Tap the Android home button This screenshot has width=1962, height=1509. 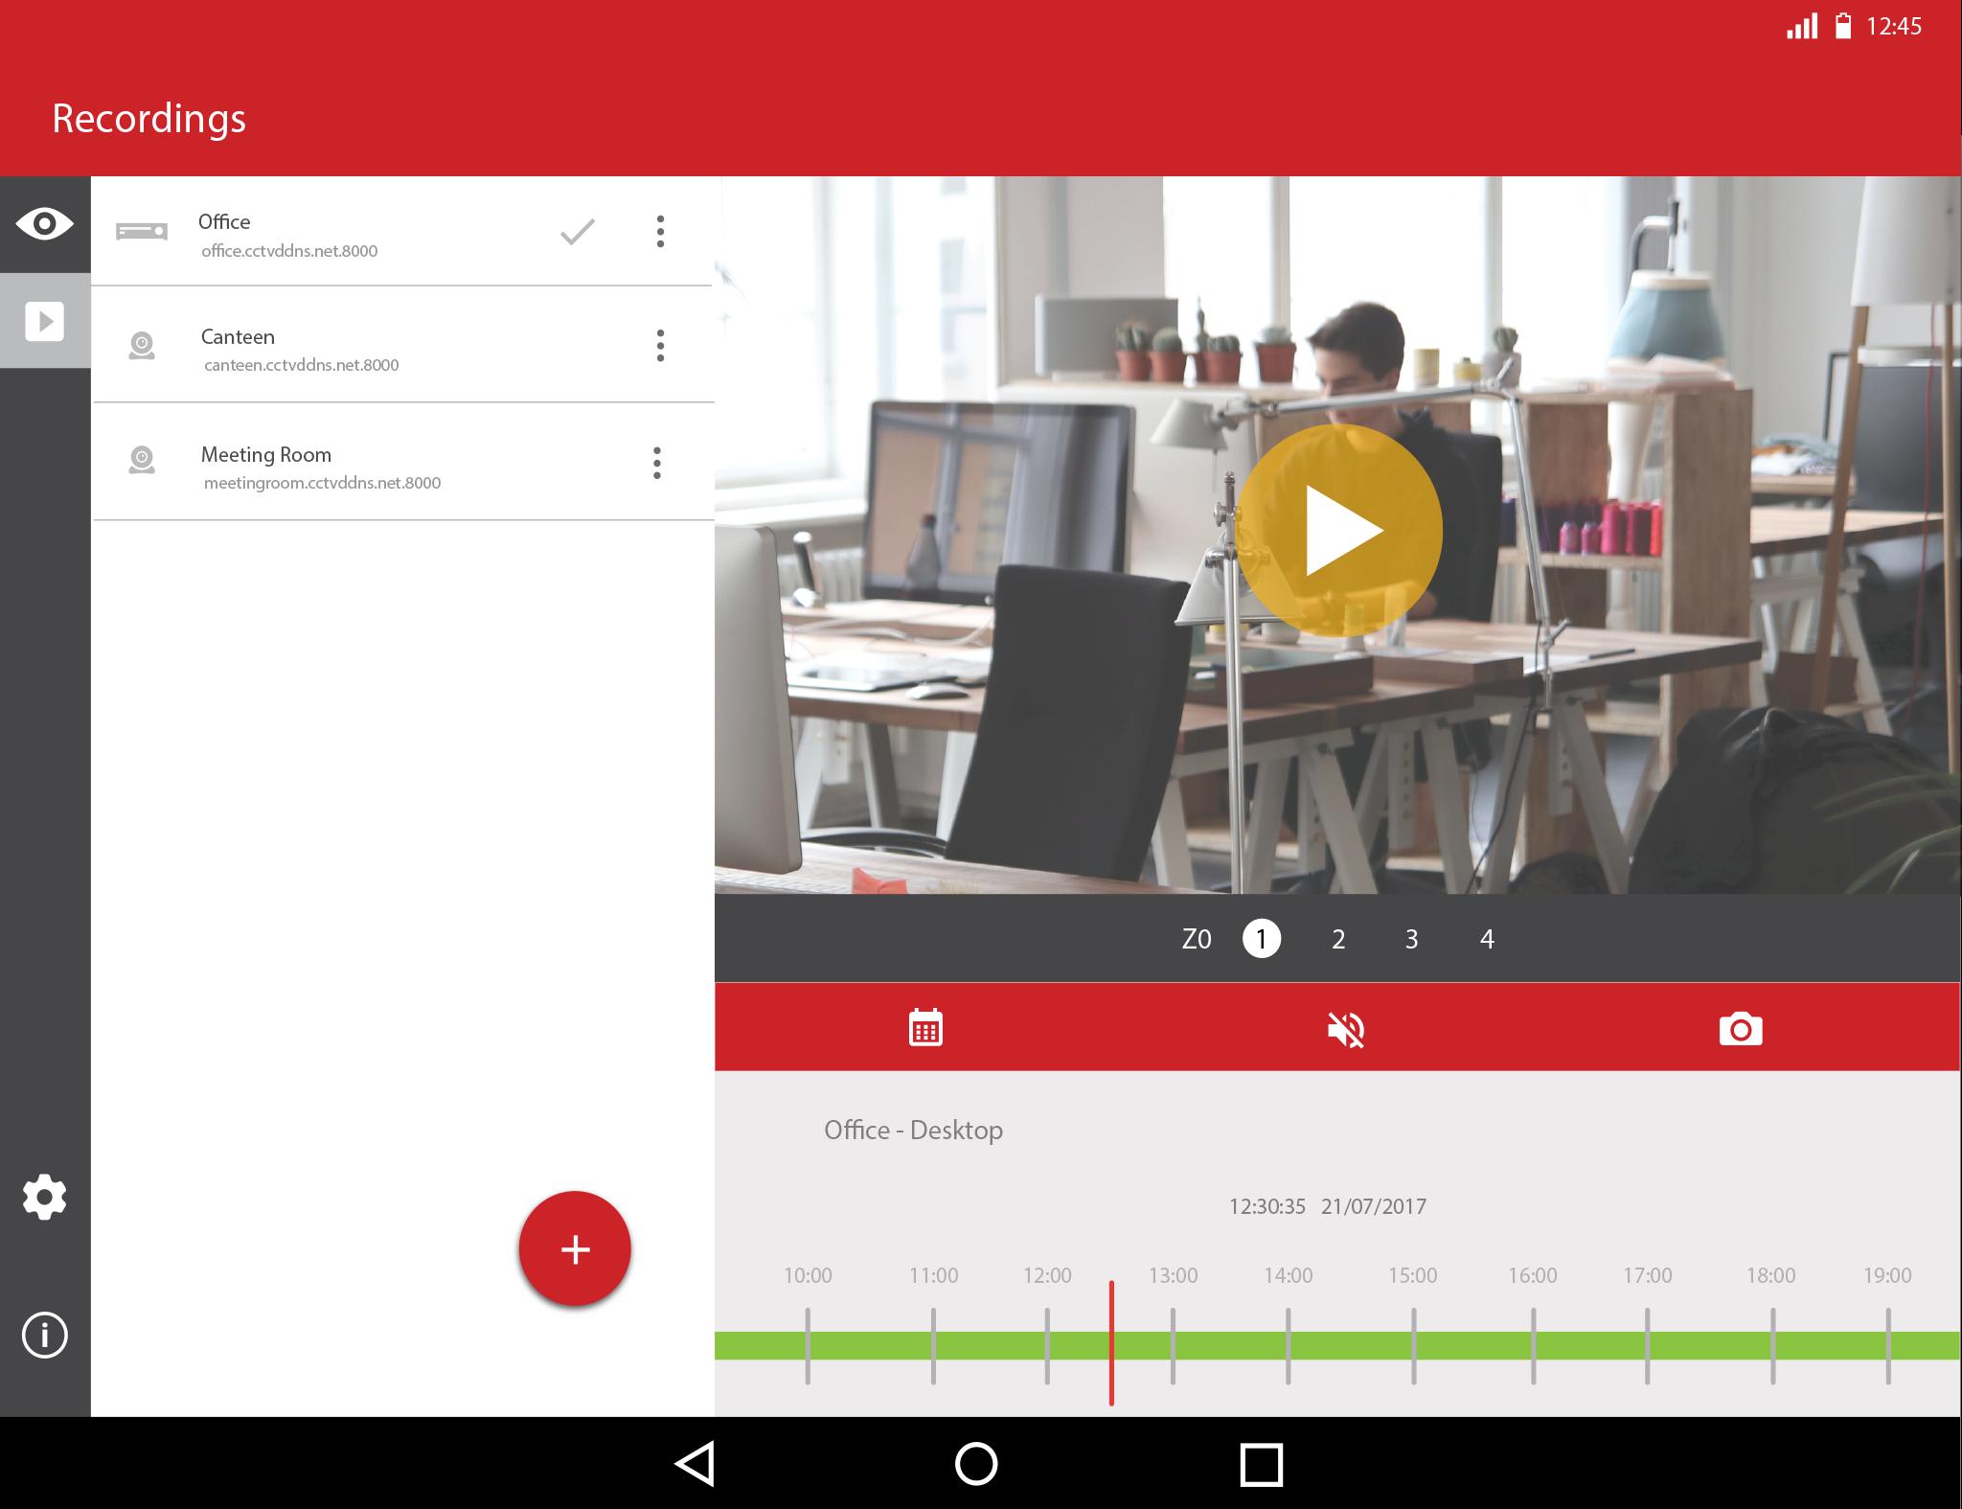pos(976,1464)
